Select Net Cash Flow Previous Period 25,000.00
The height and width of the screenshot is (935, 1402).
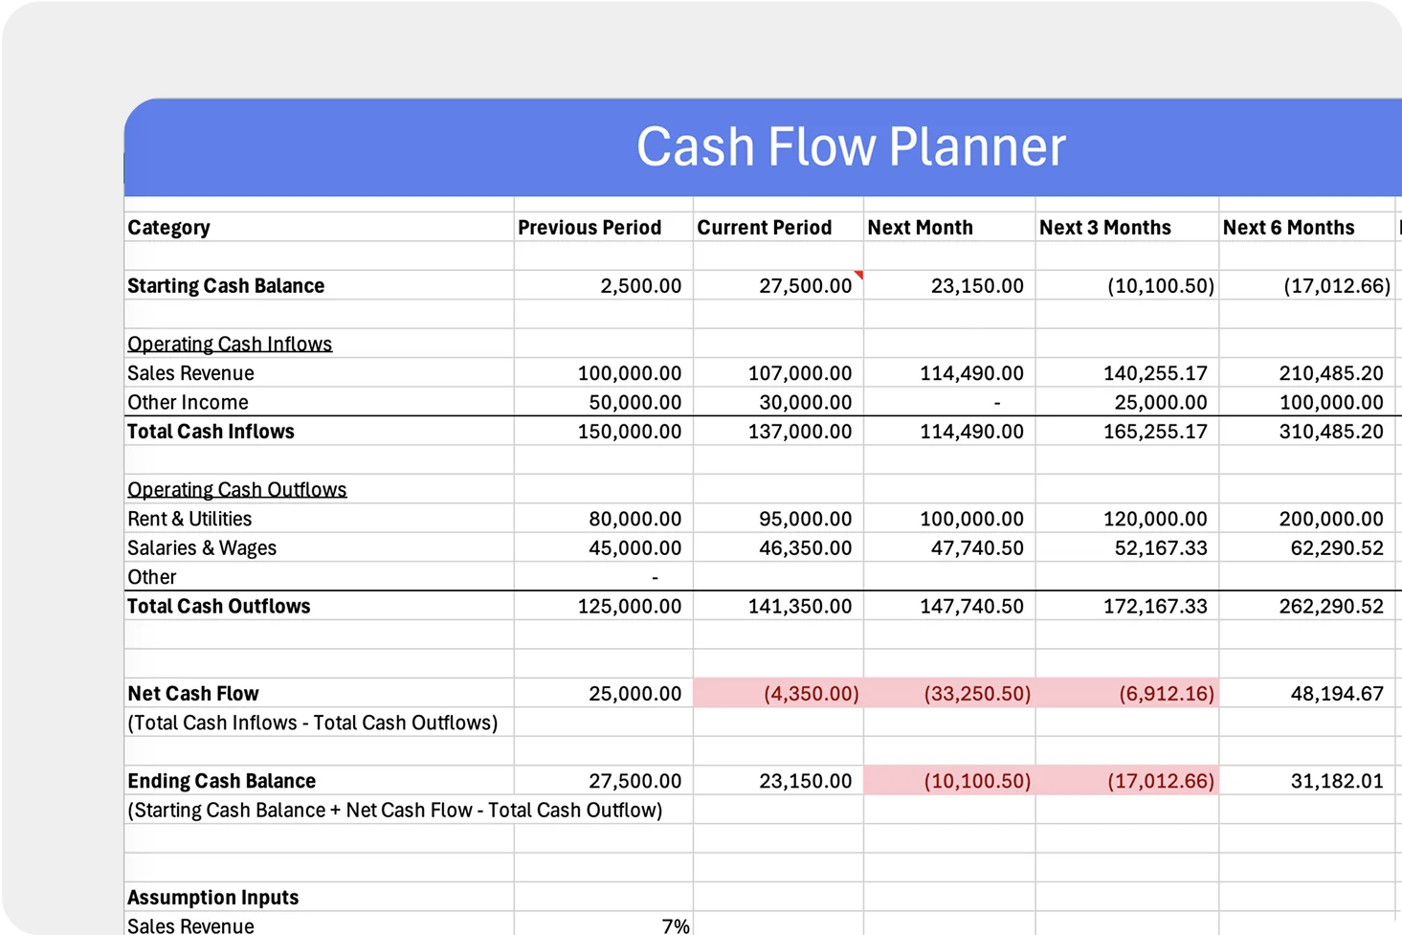pyautogui.click(x=603, y=693)
